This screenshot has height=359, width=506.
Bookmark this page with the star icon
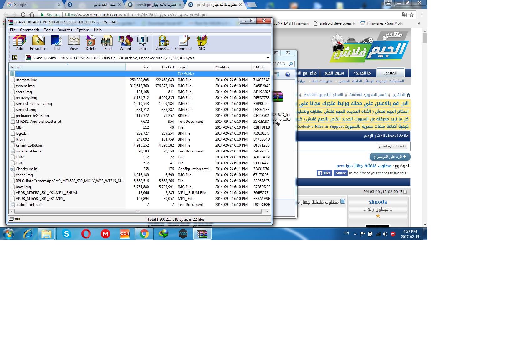411,15
